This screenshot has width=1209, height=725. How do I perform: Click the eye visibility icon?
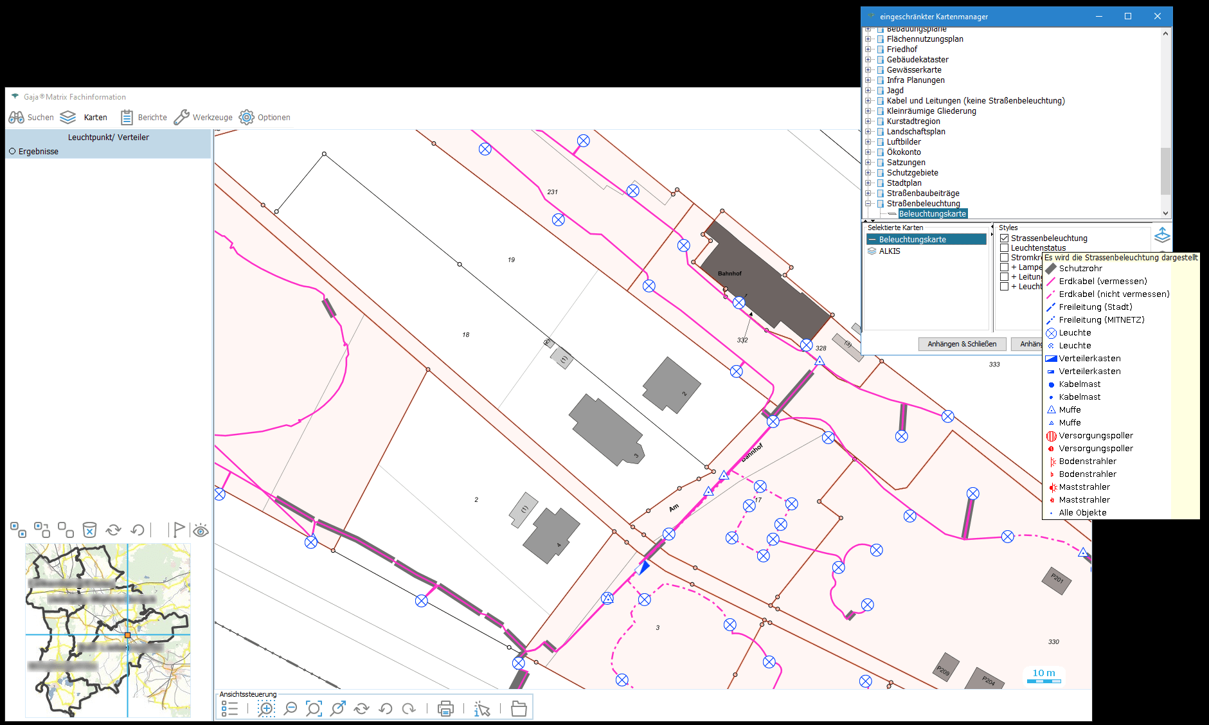pos(201,530)
